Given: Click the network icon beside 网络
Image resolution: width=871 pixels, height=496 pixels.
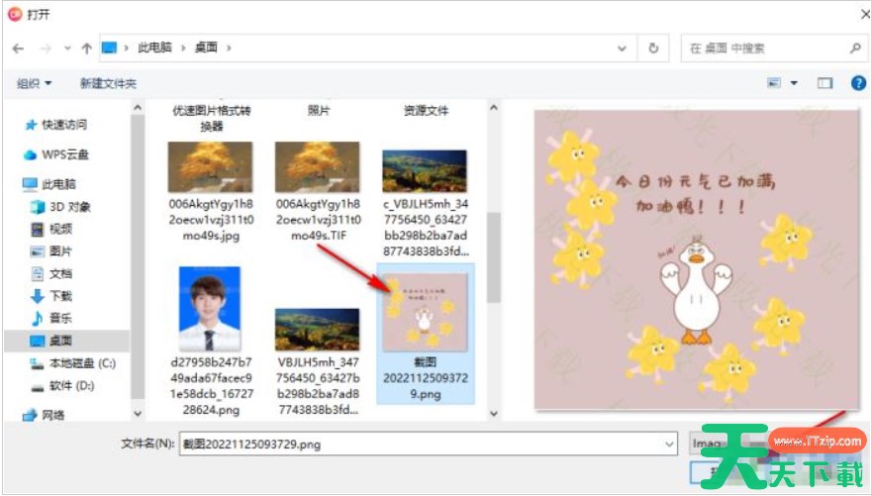Looking at the screenshot, I should [x=30, y=416].
